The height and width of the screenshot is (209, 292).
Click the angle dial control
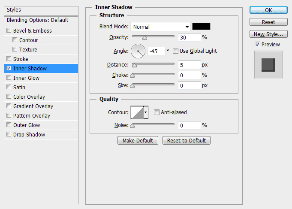pyautogui.click(x=138, y=51)
